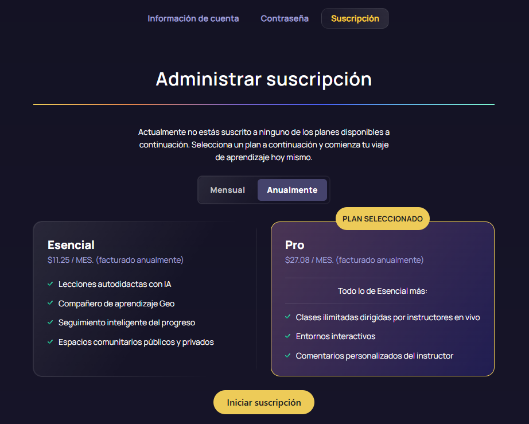
Task: Click checkmark icon beside Lecciones autodidactas con IA
Action: 50,284
